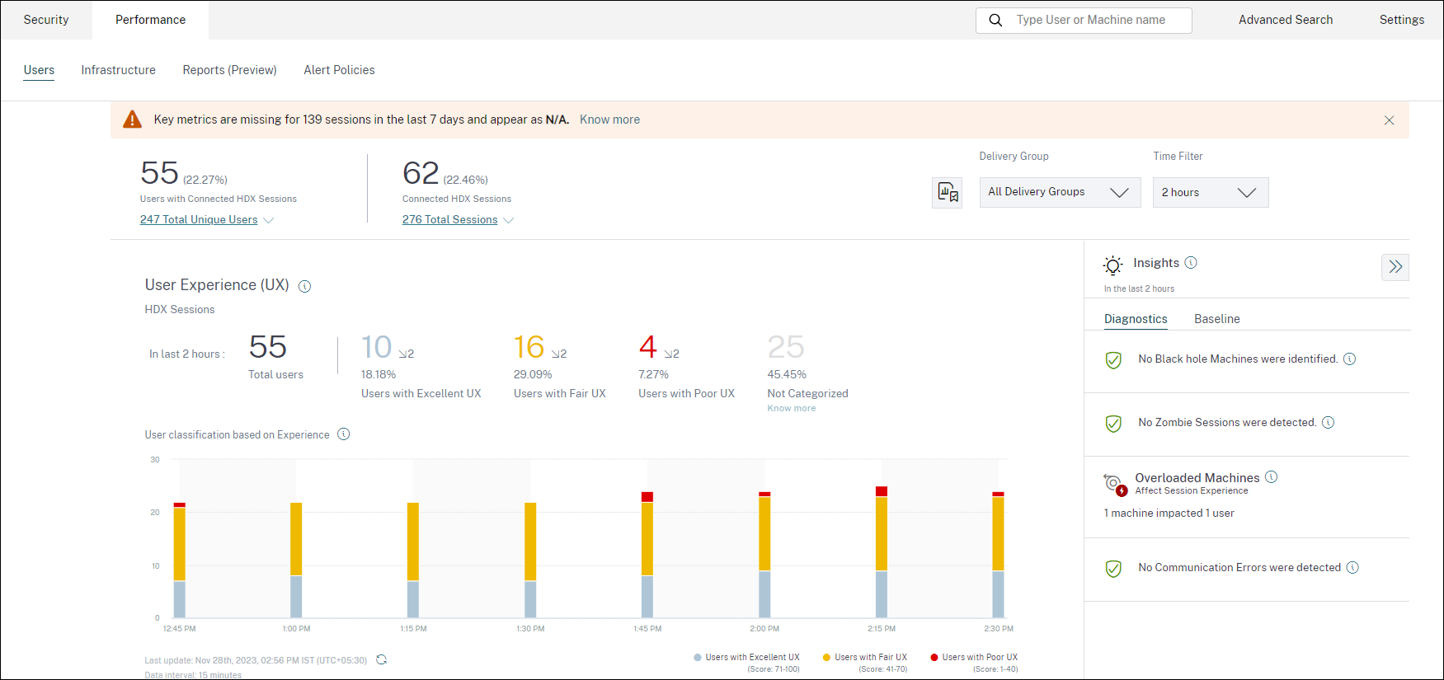1444x680 pixels.
Task: Open the 1 machine impacted 1 user details
Action: pos(1169,514)
